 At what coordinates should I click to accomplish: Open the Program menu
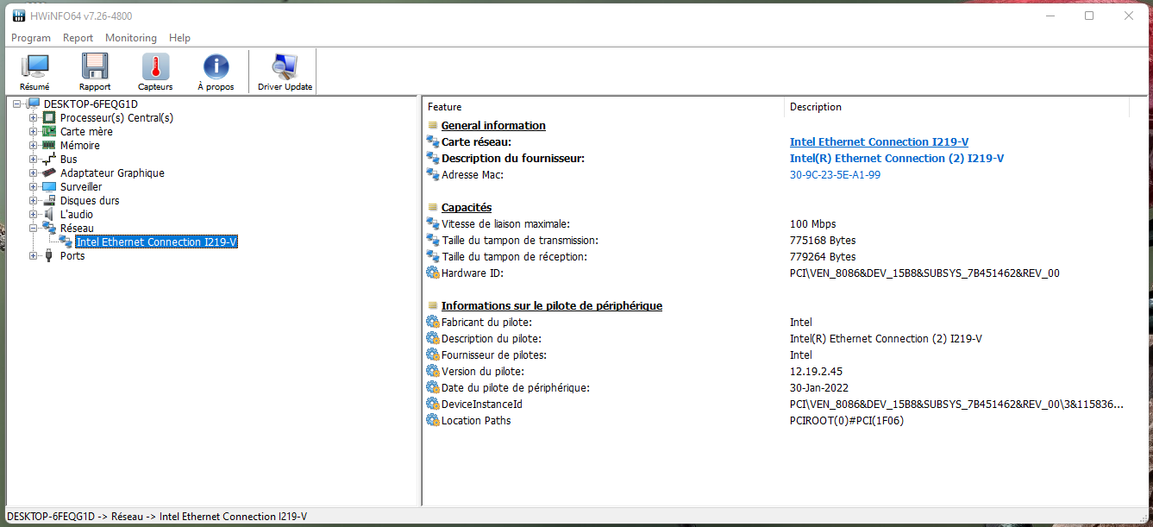[31, 38]
